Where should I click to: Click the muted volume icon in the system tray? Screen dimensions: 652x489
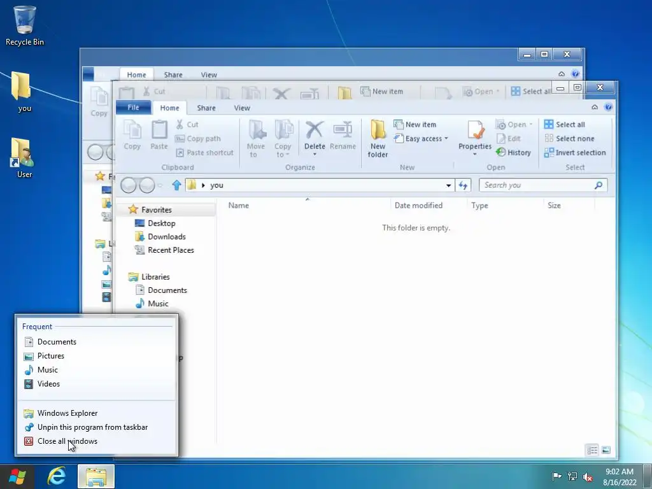[x=588, y=476]
